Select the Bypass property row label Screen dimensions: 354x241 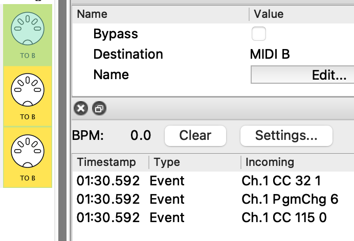point(116,34)
